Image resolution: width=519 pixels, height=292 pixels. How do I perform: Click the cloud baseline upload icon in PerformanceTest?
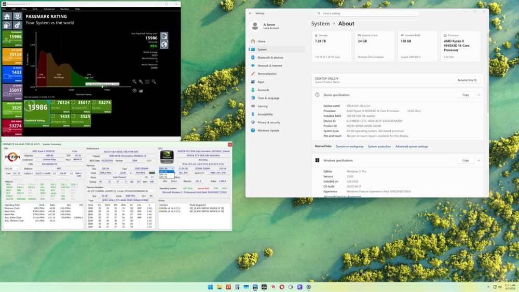coord(7,25)
